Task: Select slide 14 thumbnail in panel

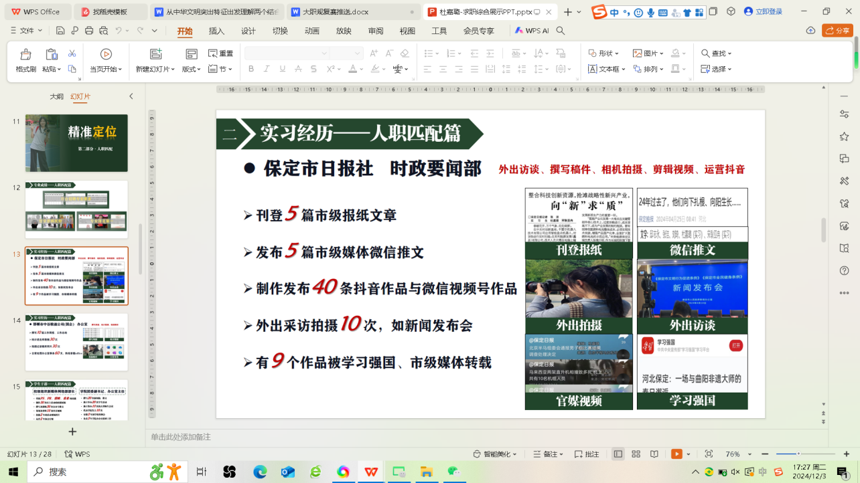Action: (76, 341)
